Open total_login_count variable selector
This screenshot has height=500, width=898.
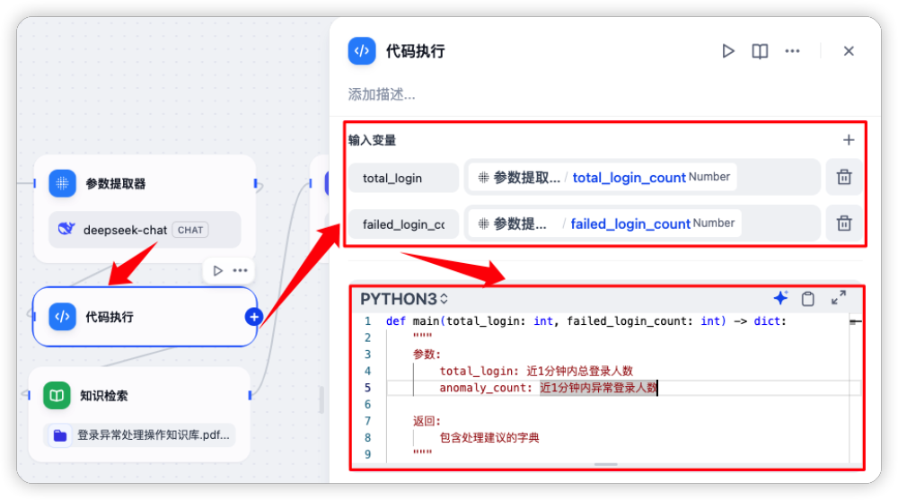(642, 178)
